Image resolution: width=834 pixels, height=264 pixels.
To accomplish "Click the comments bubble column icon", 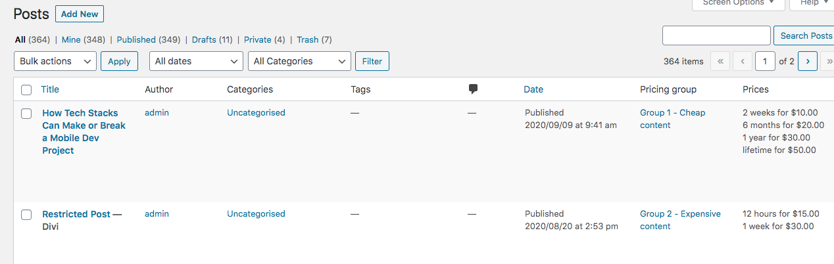I will pos(473,89).
